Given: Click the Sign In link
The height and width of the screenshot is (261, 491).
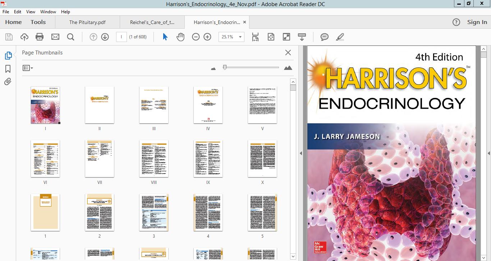Looking at the screenshot, I should tap(477, 22).
